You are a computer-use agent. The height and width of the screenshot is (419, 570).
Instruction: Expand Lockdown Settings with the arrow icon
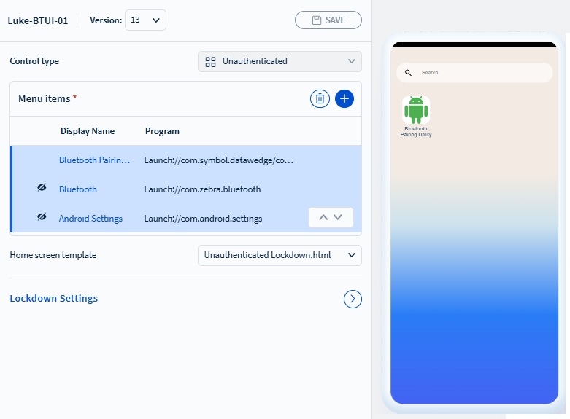click(x=353, y=299)
